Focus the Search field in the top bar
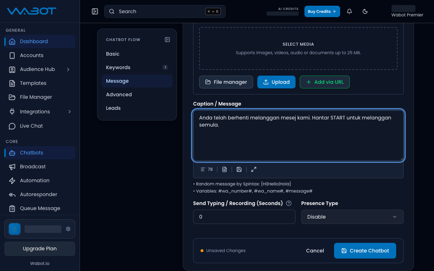The width and height of the screenshot is (434, 271). click(x=165, y=11)
